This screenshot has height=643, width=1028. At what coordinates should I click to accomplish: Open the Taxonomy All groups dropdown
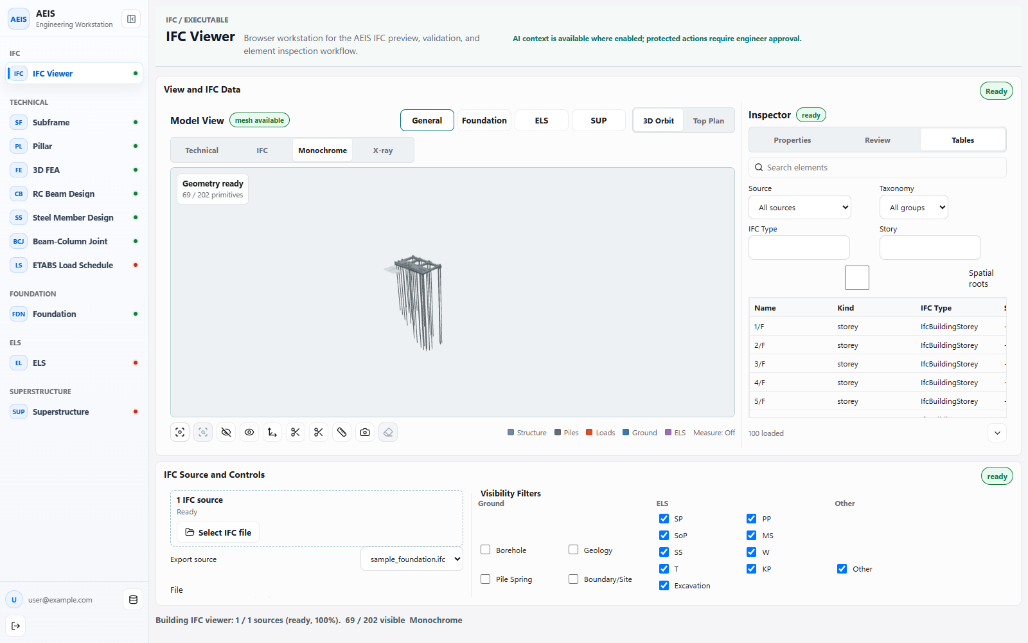click(914, 207)
